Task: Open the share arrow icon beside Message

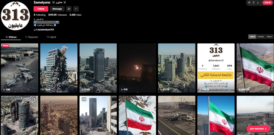Action: pos(69,9)
